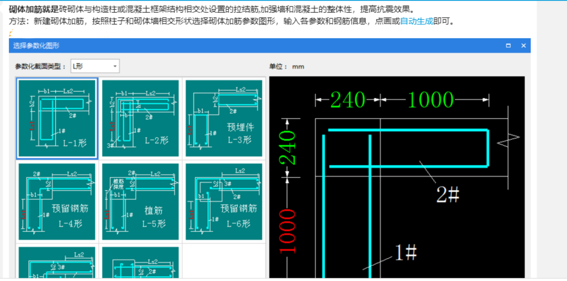Click the 参数化截面类型 label
Viewport: 567px width, 281px height.
(41, 66)
